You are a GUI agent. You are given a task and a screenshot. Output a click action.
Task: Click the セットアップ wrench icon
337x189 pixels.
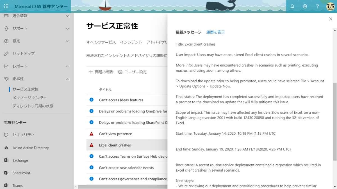(x=6, y=53)
